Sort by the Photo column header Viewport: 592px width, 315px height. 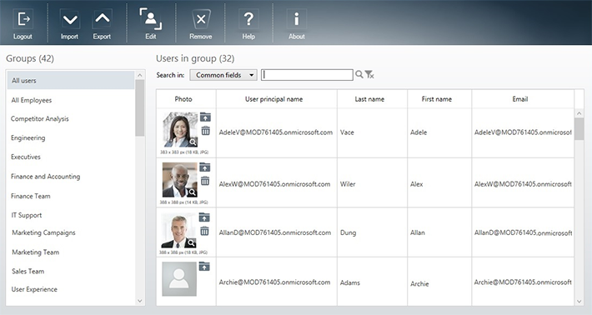click(x=186, y=99)
